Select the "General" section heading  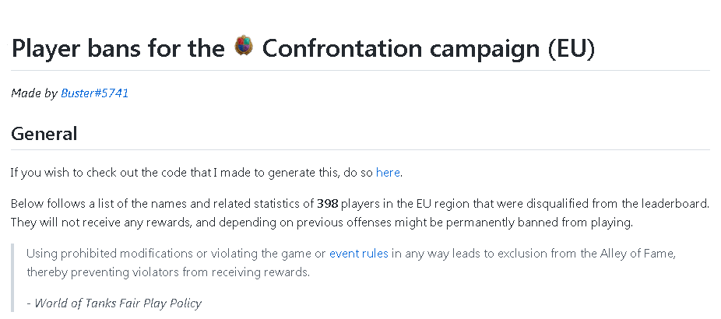click(x=44, y=134)
